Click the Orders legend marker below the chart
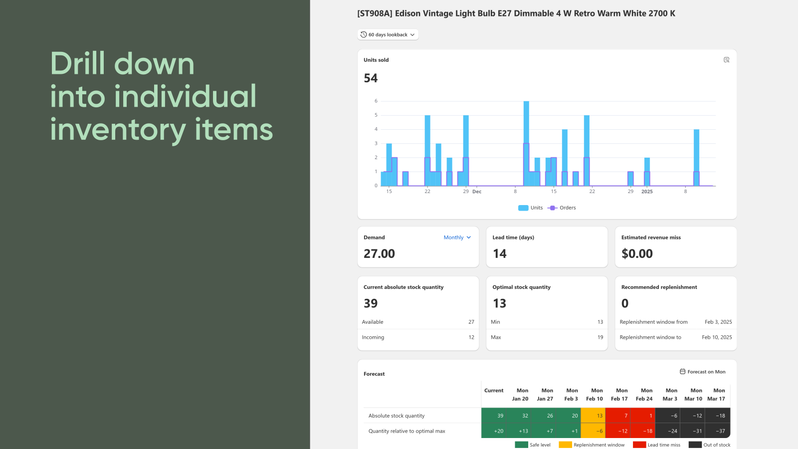Viewport: 798px width, 449px height. (552, 208)
